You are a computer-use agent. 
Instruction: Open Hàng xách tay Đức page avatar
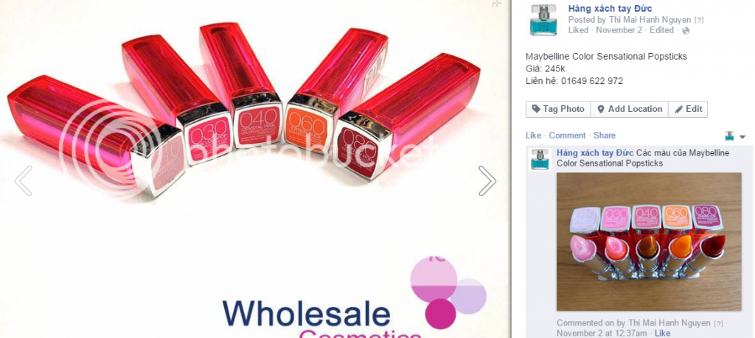click(543, 20)
